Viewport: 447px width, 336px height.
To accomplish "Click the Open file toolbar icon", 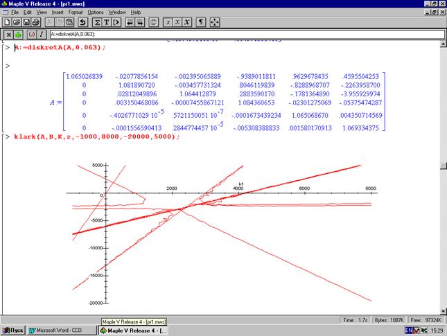I will tap(15, 22).
